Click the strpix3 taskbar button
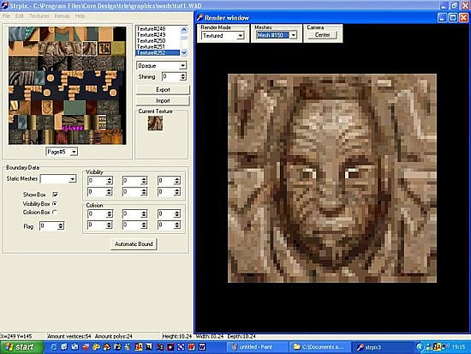 pyautogui.click(x=369, y=347)
